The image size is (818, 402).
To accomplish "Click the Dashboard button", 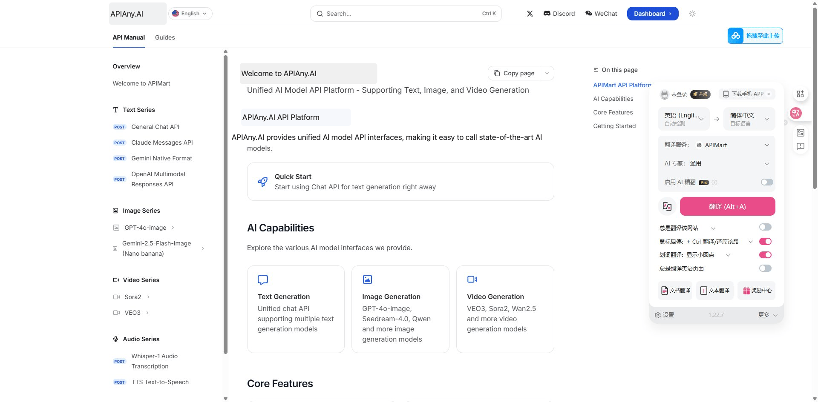I will (x=653, y=14).
